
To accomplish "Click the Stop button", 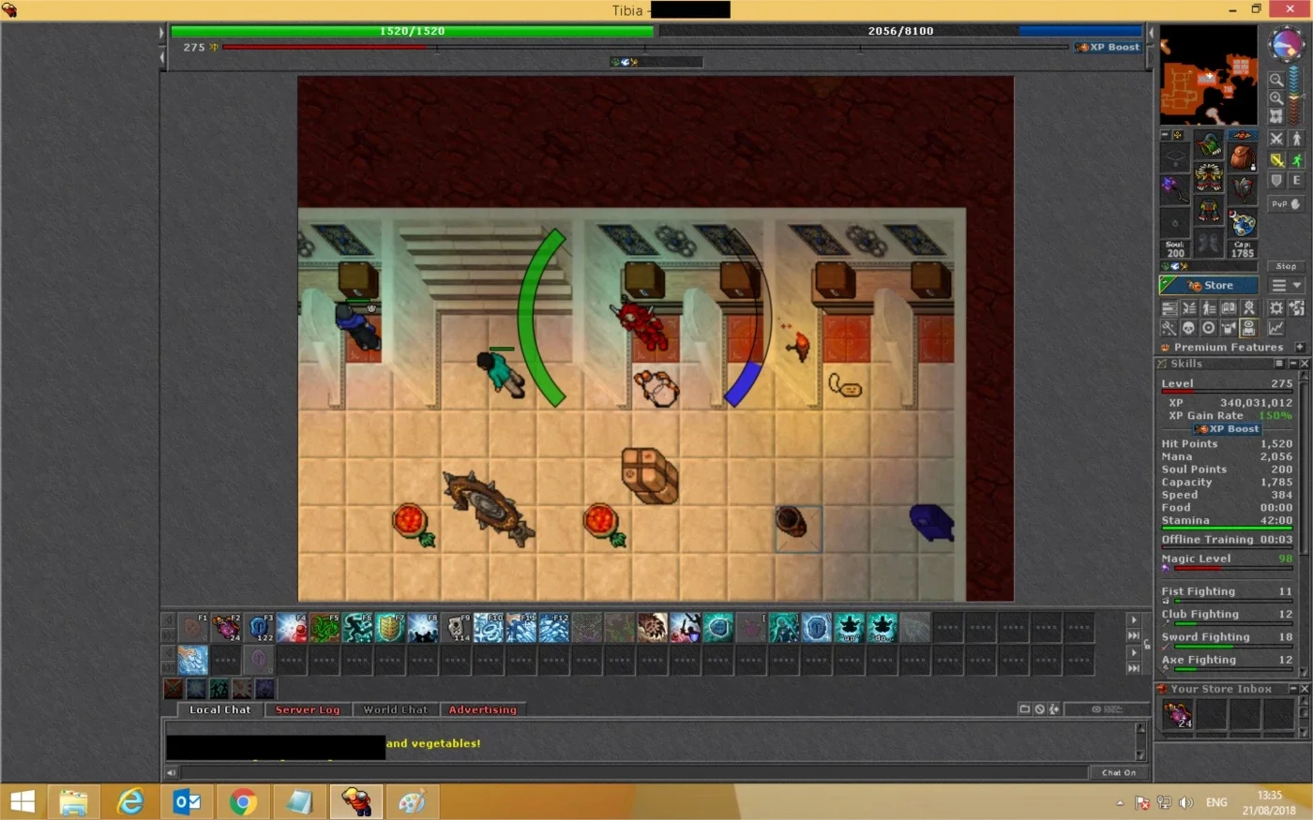I will [1286, 266].
